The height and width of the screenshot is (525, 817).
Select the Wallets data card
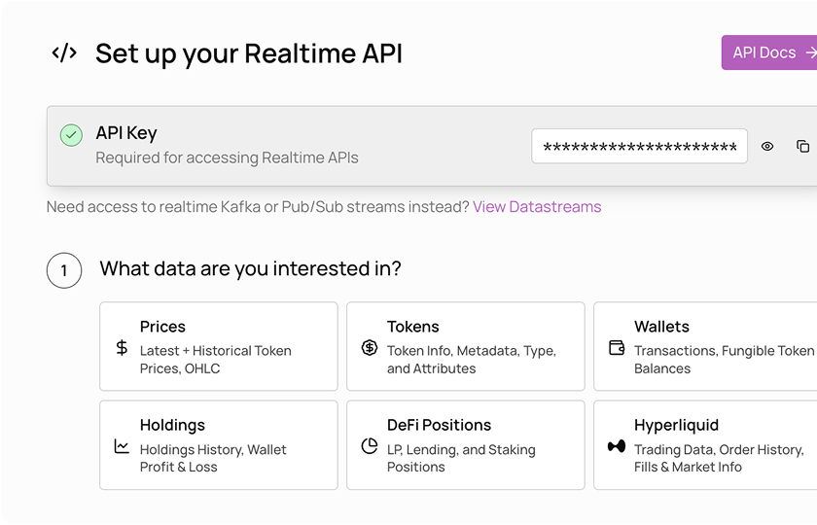(705, 346)
